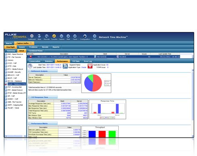Image resolution: width=197 pixels, height=156 pixels.
Task: Switch to the TCP Data tab
Action: point(76,61)
